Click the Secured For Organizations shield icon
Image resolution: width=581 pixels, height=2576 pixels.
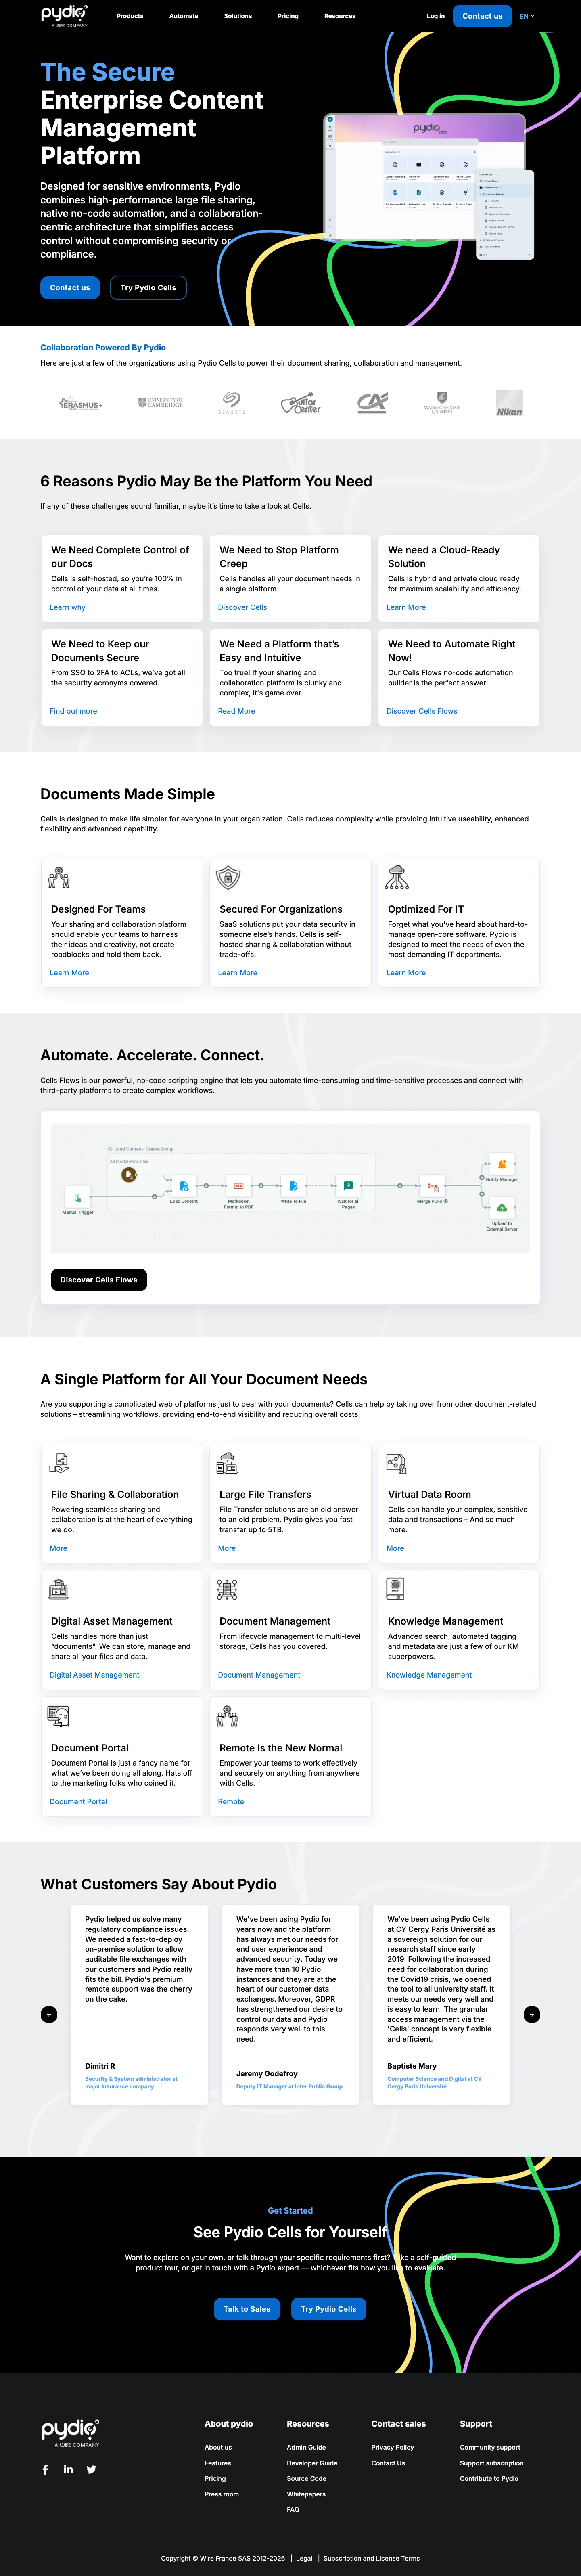point(228,878)
